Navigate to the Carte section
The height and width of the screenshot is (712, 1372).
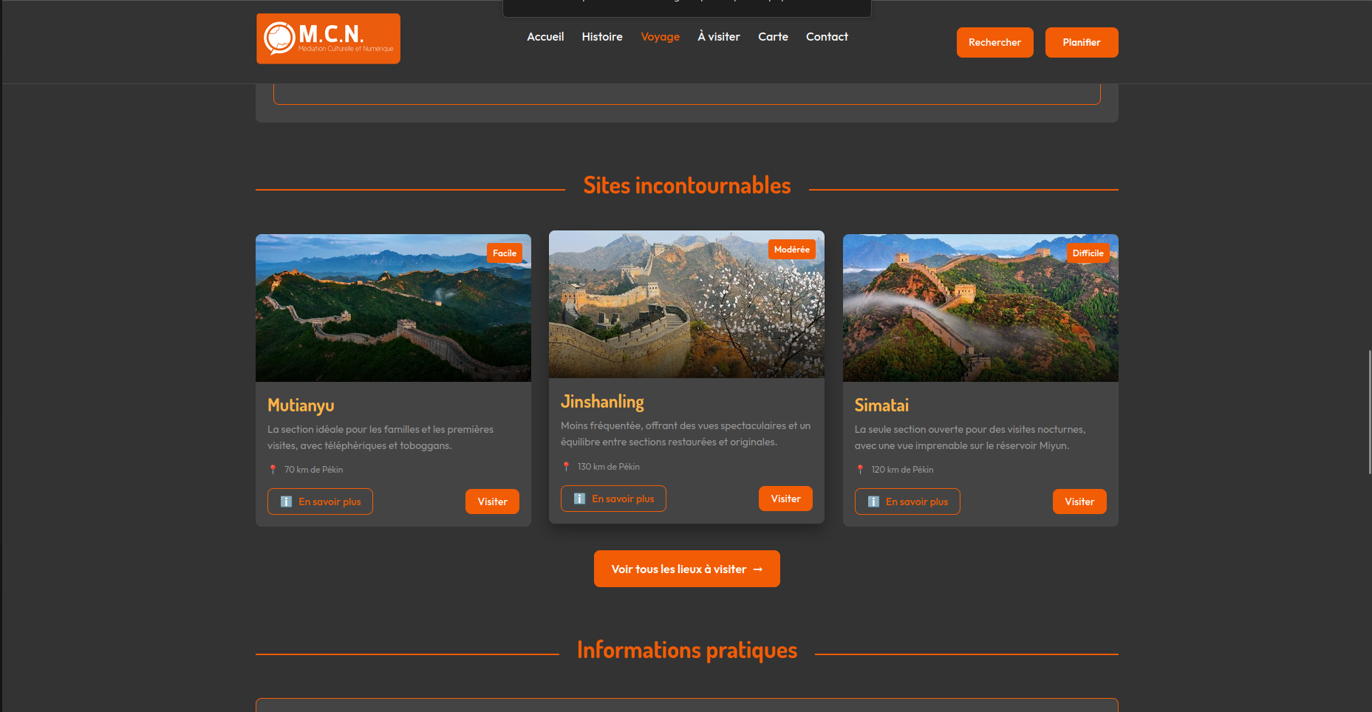[x=773, y=37]
